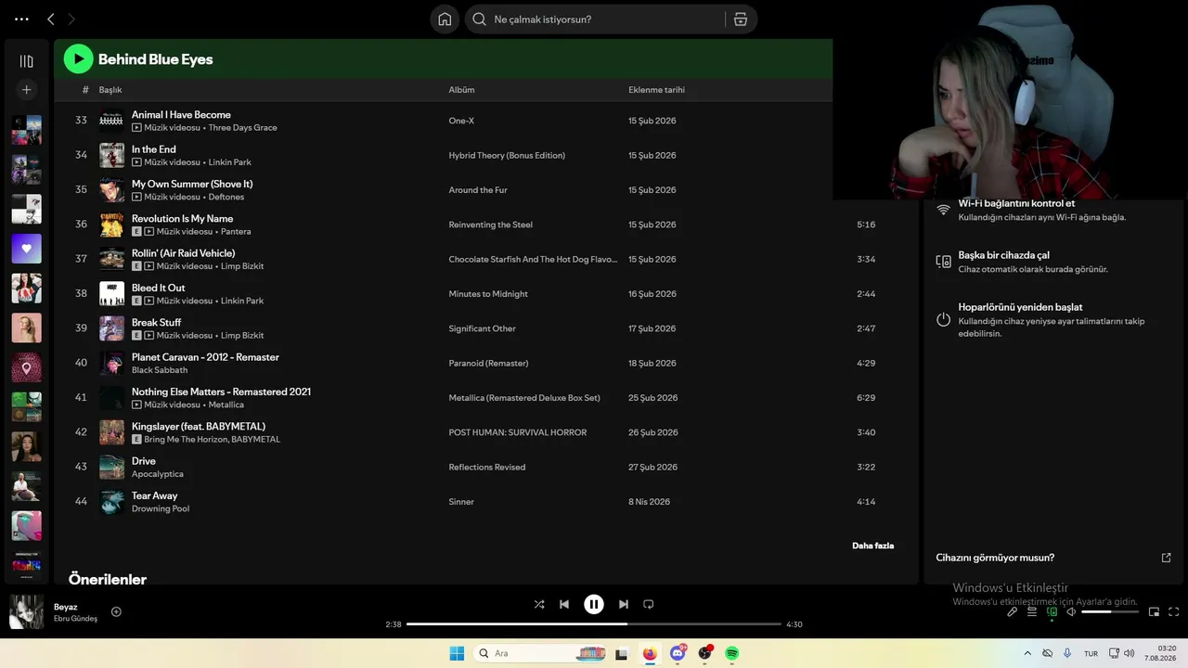
Task: Select 'Hoparlörünü yeniden başlat' option
Action: click(1052, 319)
